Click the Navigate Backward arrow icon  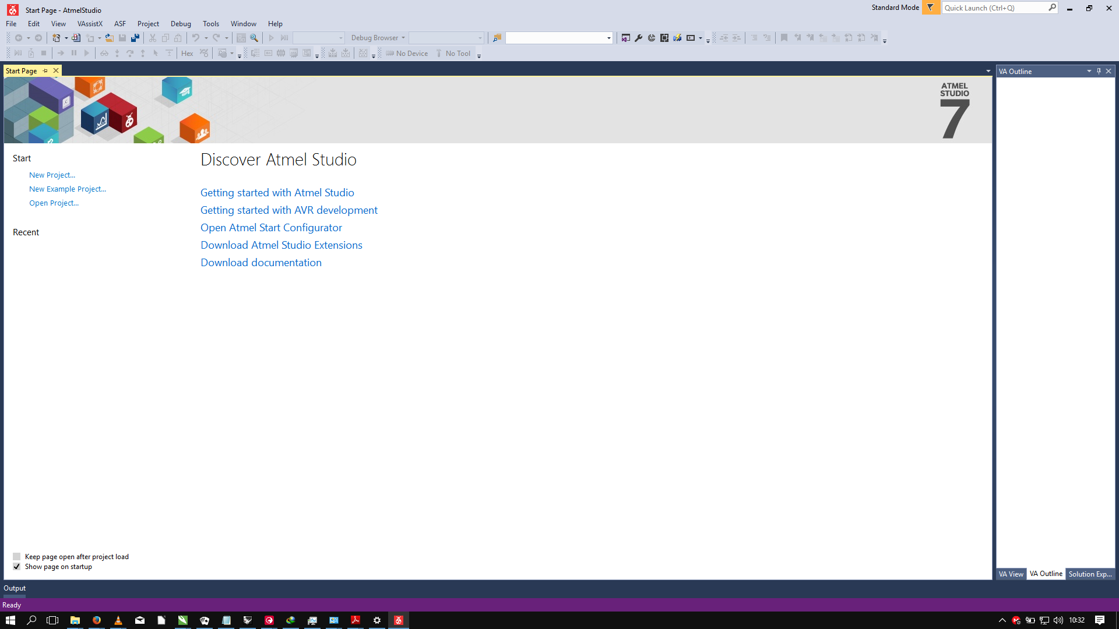coord(19,38)
